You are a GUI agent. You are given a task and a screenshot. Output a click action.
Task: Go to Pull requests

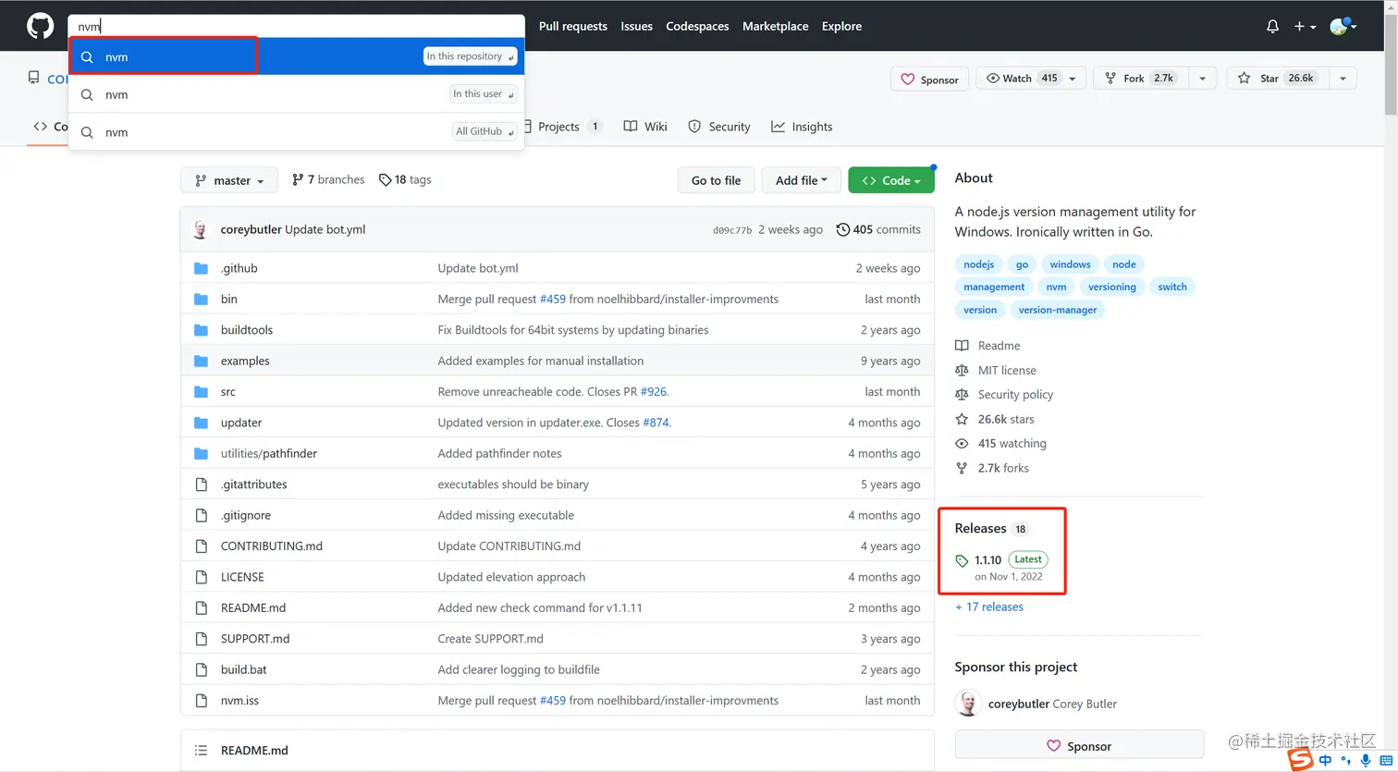click(573, 26)
